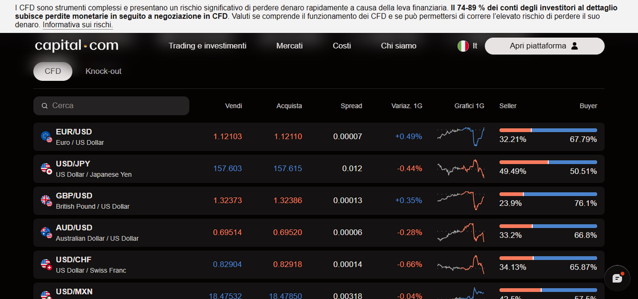Open the USD/MXN instrument name link

74,292
